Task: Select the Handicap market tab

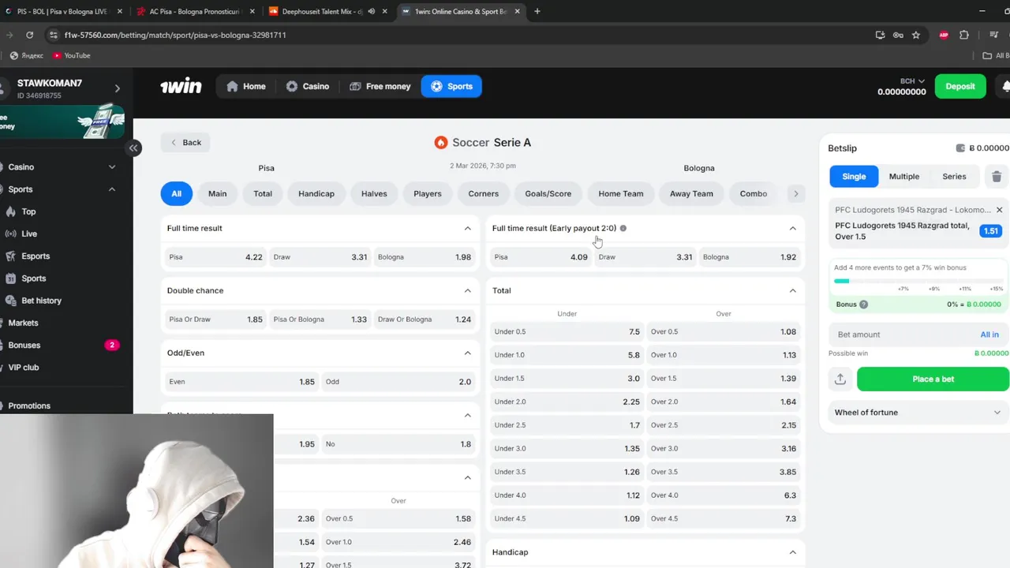Action: 316,193
